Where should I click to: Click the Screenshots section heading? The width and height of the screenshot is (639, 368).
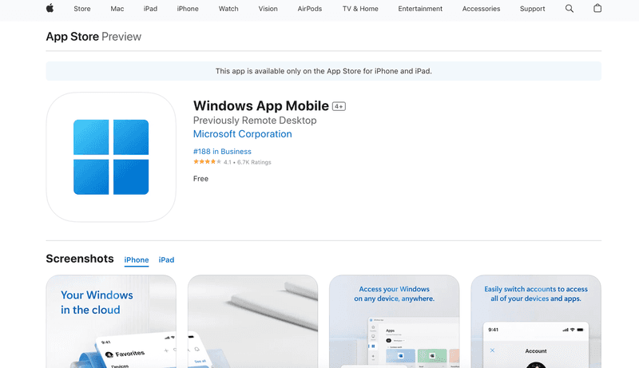pyautogui.click(x=80, y=259)
